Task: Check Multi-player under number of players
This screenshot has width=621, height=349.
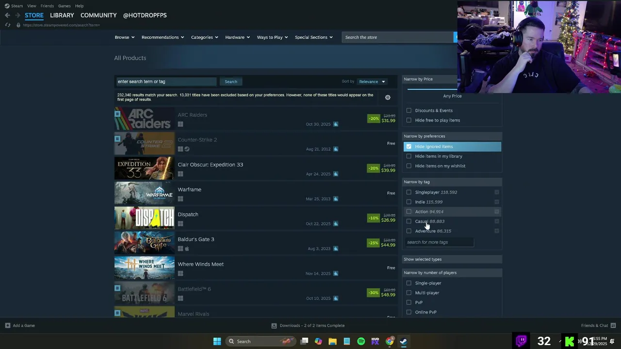Action: coord(409,293)
